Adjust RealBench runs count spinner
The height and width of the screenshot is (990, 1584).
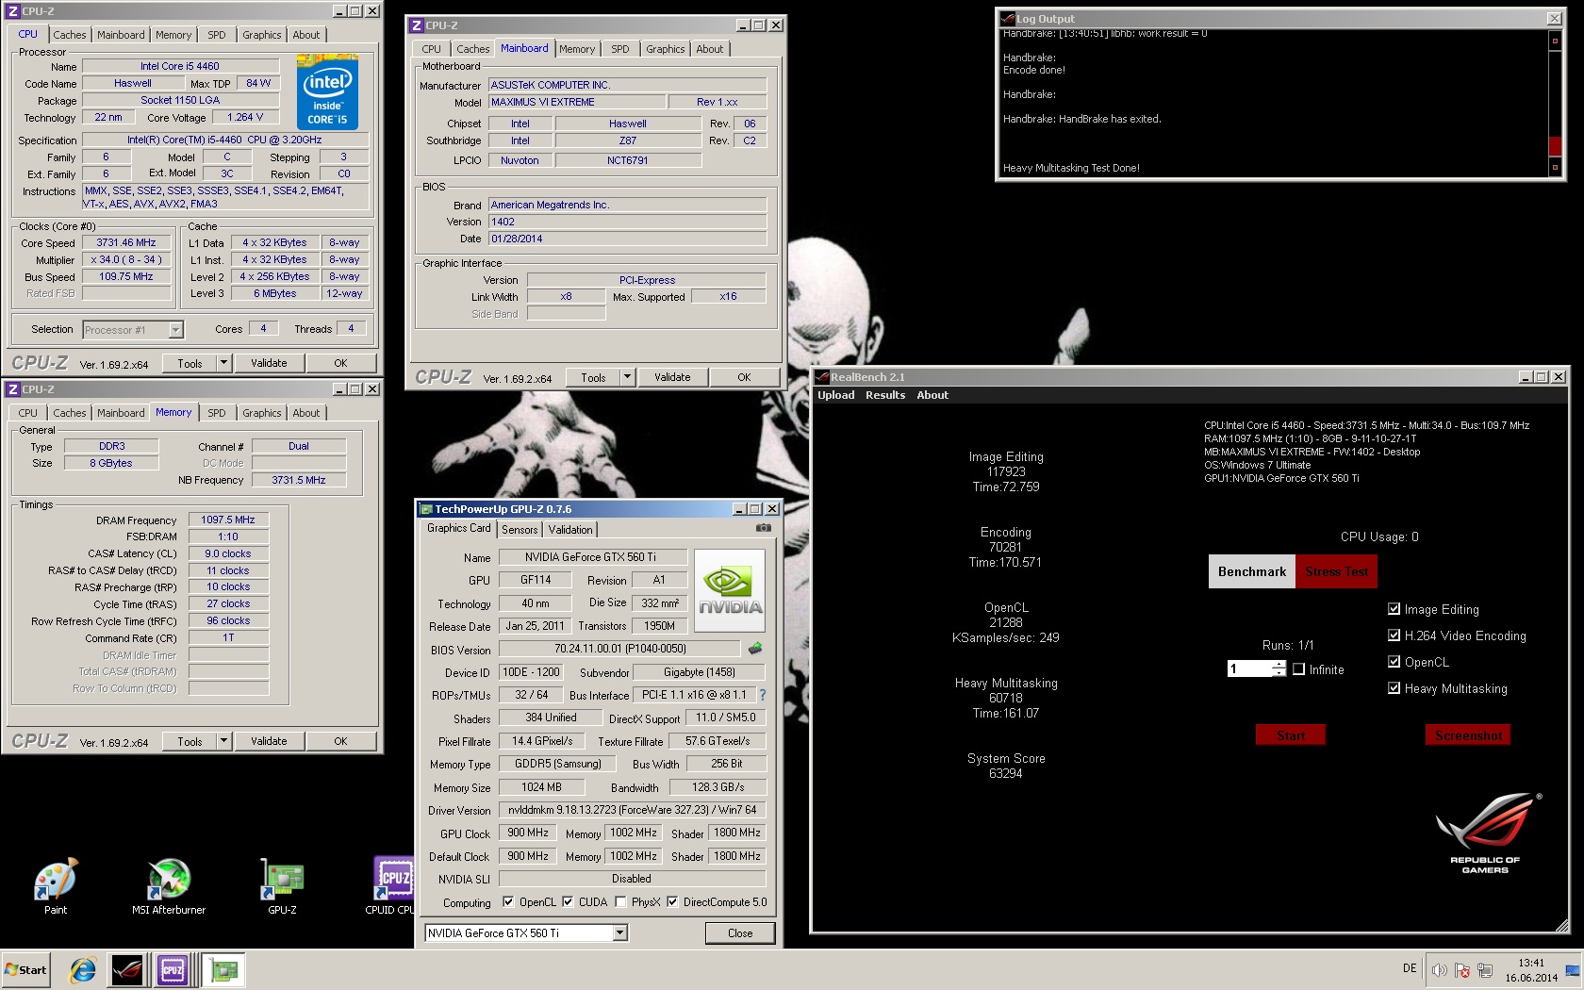[1279, 668]
